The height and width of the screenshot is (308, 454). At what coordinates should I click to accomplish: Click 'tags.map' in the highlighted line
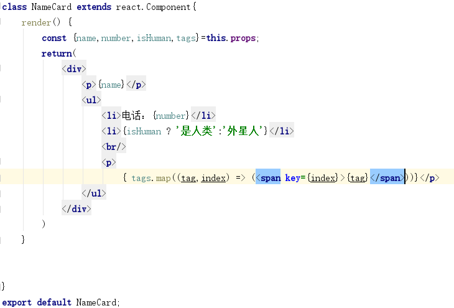click(x=151, y=177)
